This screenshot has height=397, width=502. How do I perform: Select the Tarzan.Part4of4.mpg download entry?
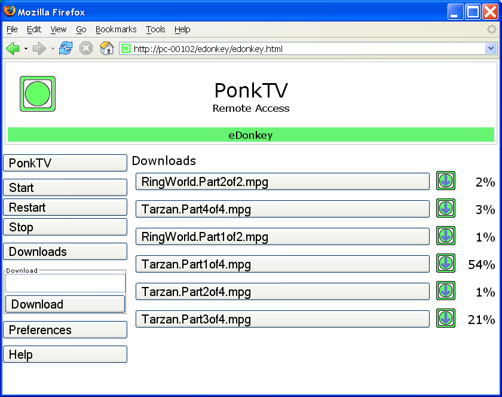(282, 209)
